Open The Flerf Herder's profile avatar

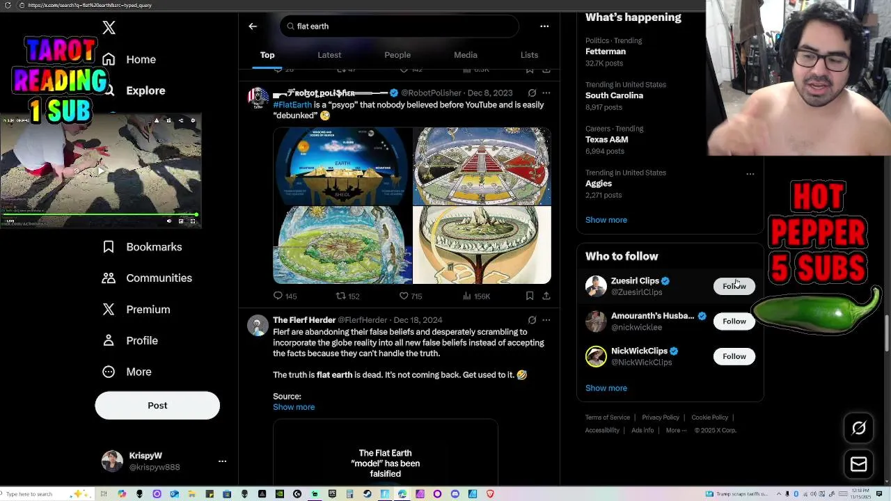coord(258,325)
